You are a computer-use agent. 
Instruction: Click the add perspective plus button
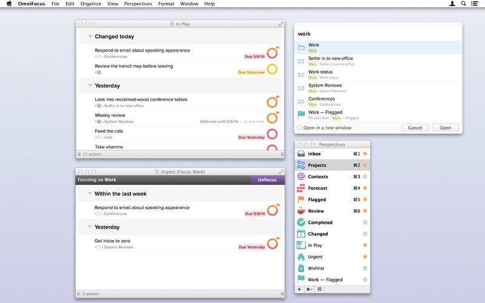[x=299, y=290]
